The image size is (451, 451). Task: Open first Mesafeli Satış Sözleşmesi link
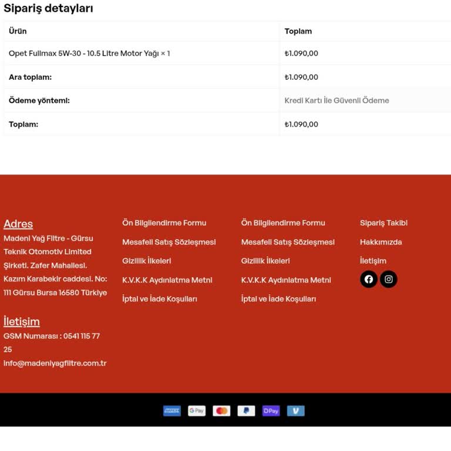click(169, 242)
